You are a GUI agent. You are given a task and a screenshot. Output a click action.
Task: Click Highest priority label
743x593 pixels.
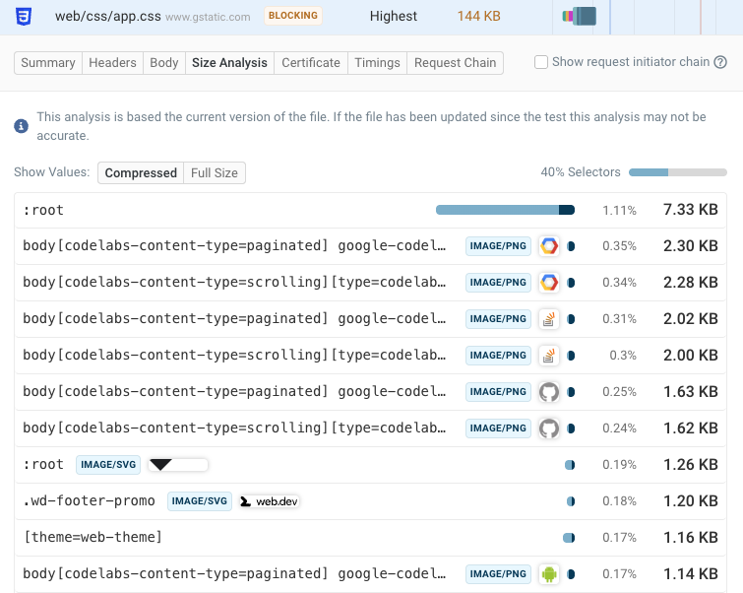394,16
